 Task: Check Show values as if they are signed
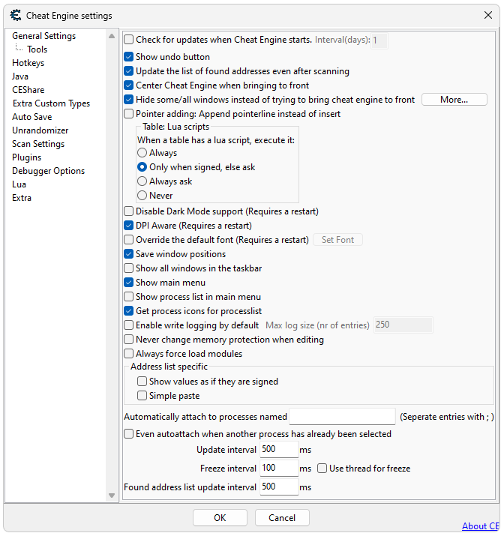[142, 382]
